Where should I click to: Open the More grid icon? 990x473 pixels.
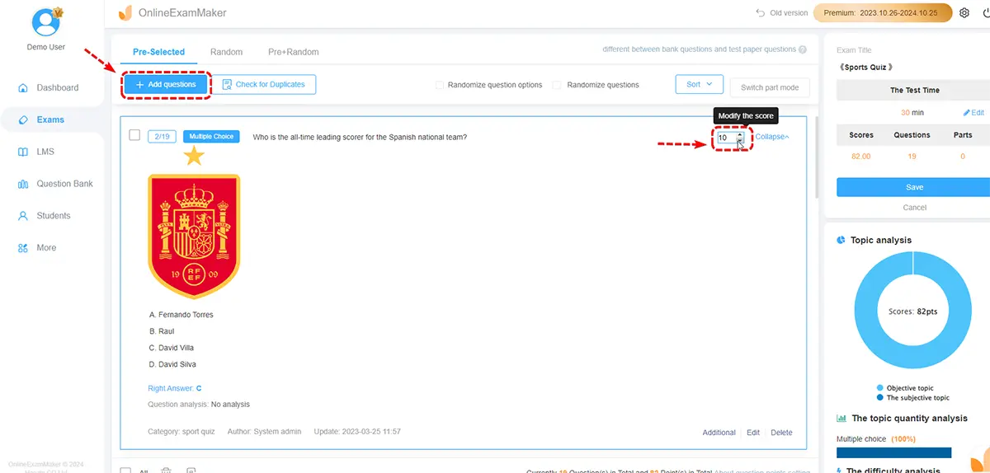(23, 248)
